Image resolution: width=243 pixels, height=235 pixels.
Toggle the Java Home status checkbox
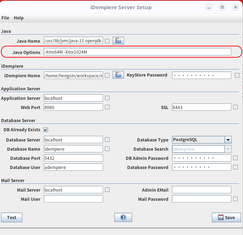107,41
